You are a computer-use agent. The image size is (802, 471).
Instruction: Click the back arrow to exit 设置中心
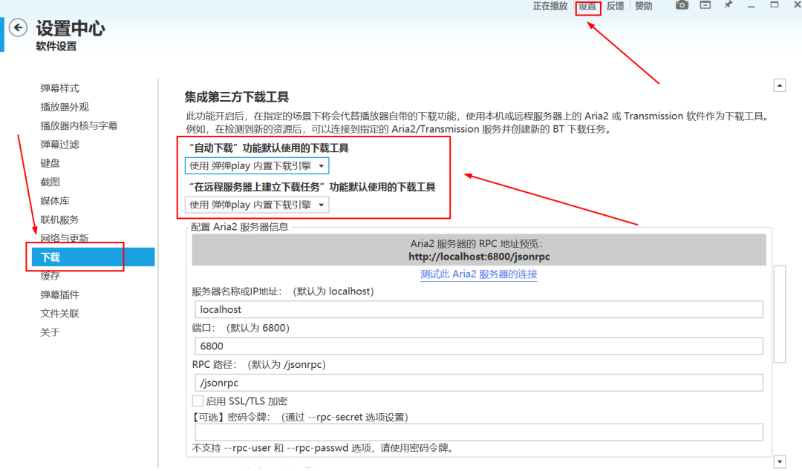click(18, 27)
